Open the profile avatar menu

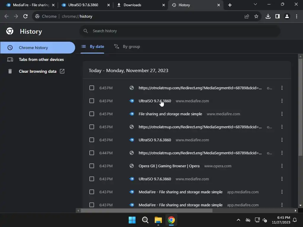tap(287, 17)
